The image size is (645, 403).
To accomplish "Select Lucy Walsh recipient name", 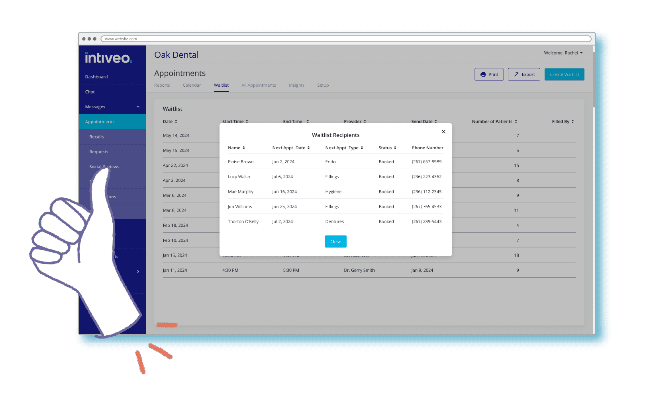I will coord(239,177).
